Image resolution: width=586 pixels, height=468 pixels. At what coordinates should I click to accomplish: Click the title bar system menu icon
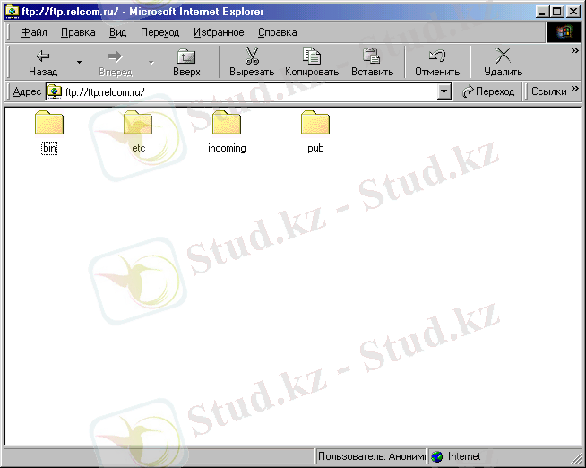coord(13,12)
